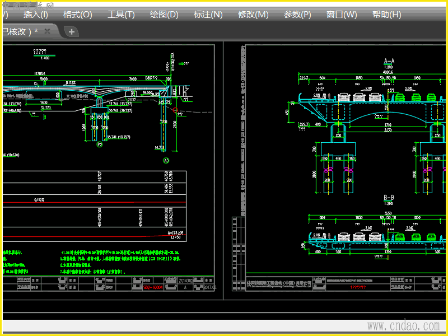Open the 插入(I) menu
This screenshot has height=336, width=448.
point(36,15)
